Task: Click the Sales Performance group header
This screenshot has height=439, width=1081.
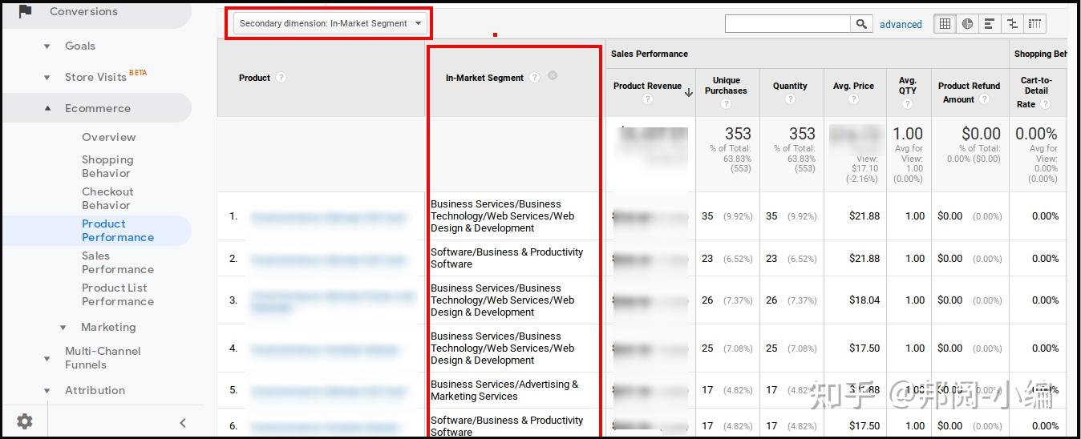Action: tap(650, 54)
